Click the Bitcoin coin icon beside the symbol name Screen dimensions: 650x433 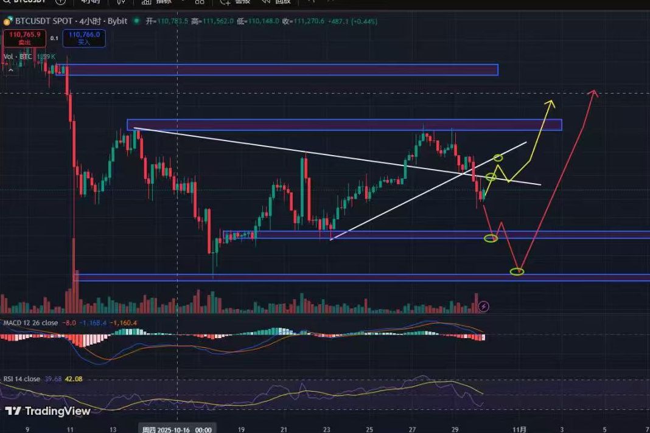pyautogui.click(x=7, y=21)
